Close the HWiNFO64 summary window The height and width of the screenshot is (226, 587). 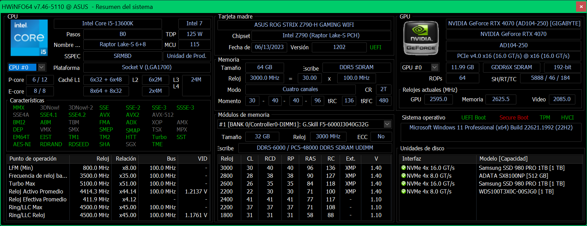tap(581, 7)
